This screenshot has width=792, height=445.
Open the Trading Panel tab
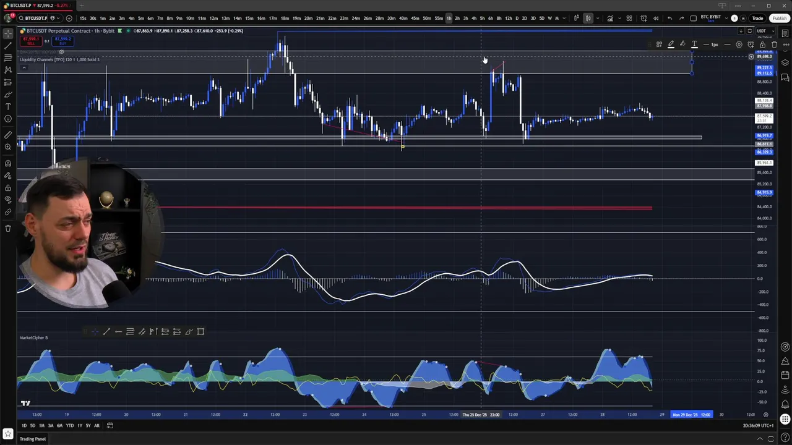33,439
